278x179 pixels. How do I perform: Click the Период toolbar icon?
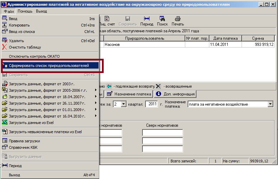pyautogui.click(x=147, y=21)
